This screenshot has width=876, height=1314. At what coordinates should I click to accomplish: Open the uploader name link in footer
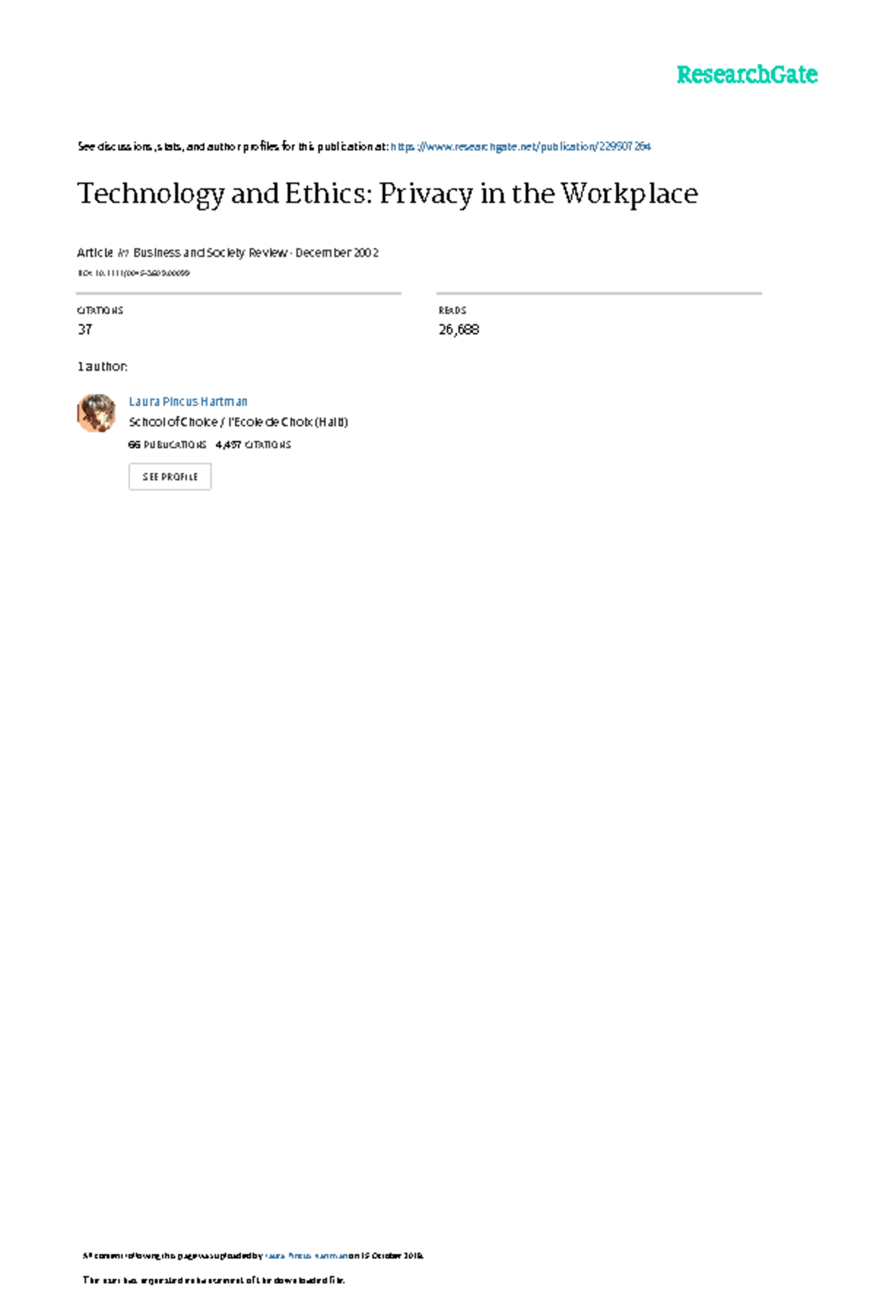(307, 1256)
